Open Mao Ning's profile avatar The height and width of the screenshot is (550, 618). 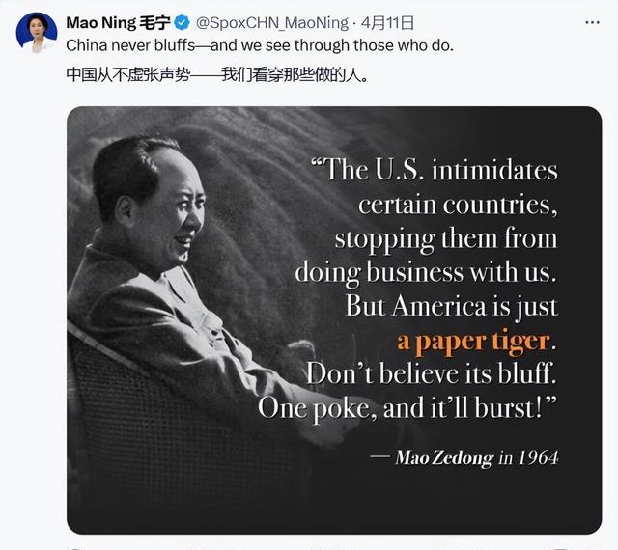(x=36, y=32)
